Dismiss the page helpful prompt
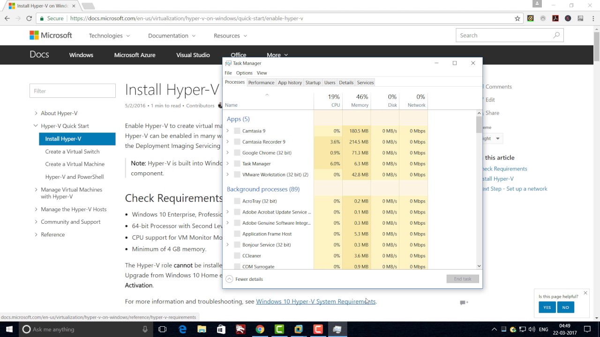Viewport: 600px width, 337px height. pos(585,293)
